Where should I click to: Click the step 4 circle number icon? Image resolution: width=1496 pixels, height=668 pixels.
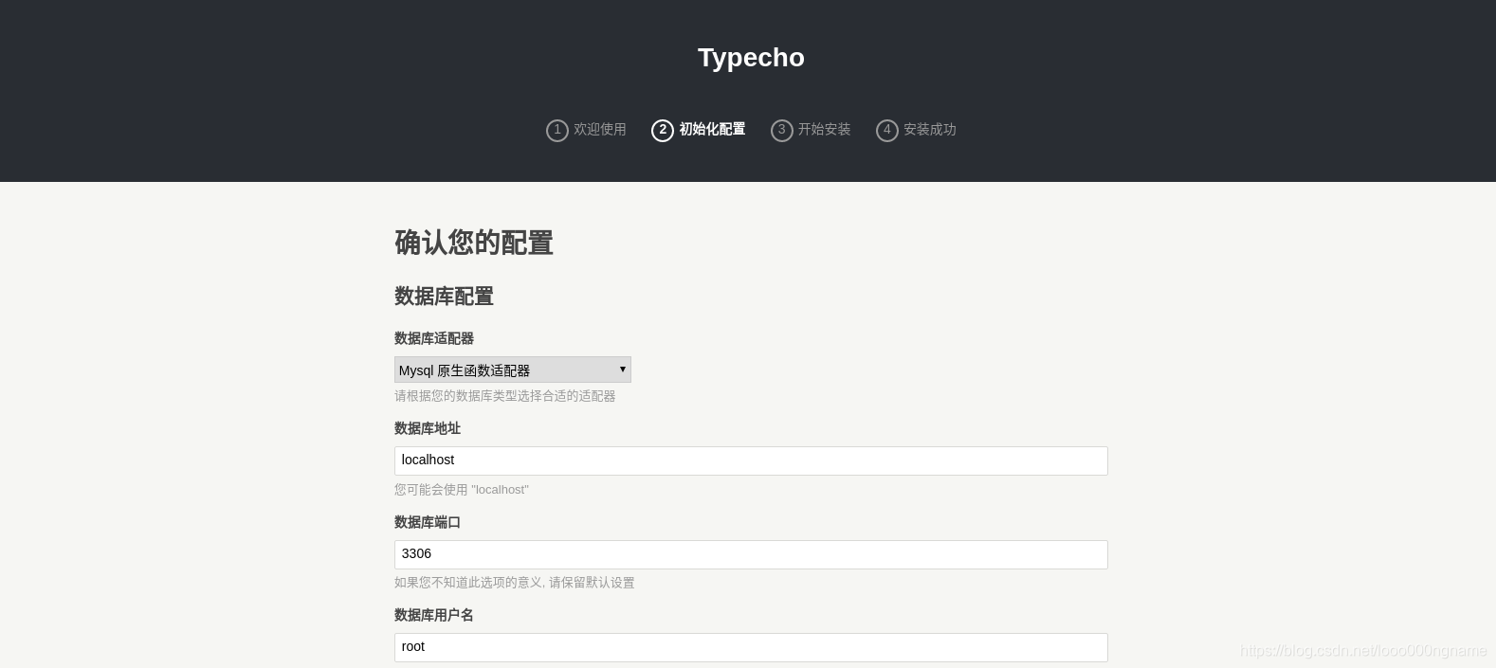pyautogui.click(x=887, y=131)
